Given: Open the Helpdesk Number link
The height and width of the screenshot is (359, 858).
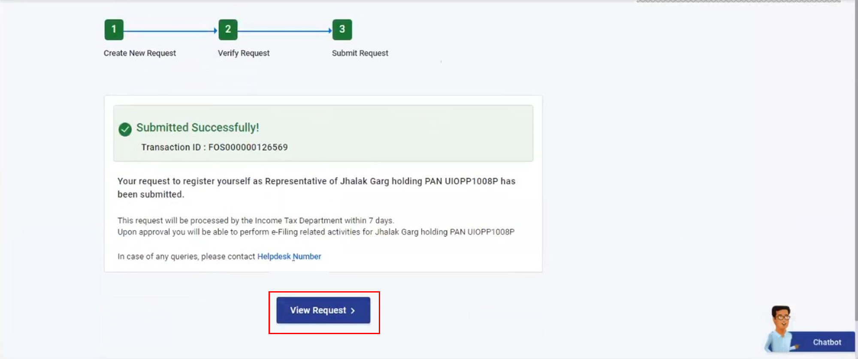Looking at the screenshot, I should point(289,256).
